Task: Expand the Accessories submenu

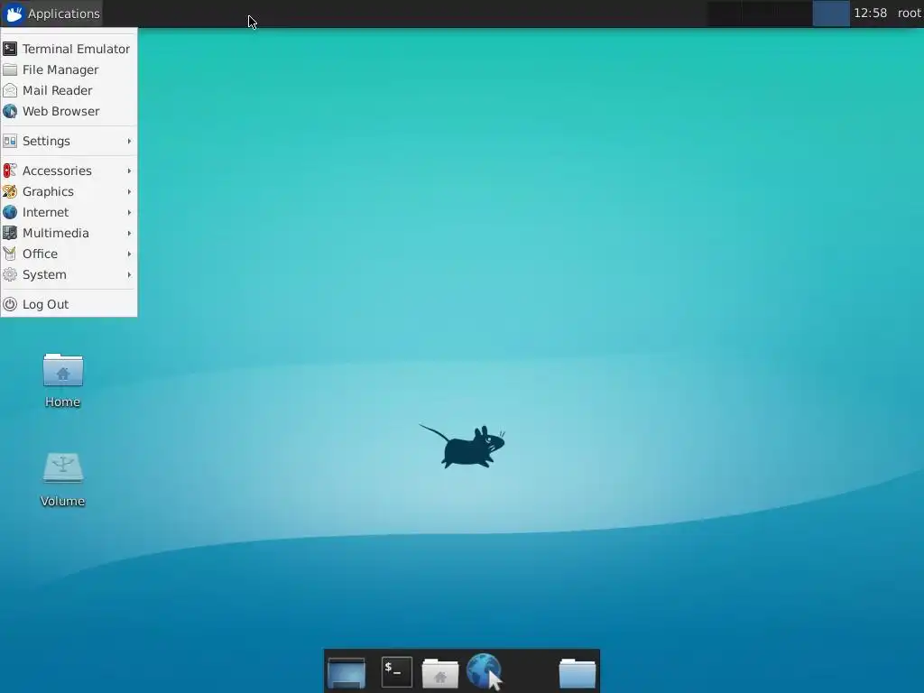Action: [x=69, y=171]
